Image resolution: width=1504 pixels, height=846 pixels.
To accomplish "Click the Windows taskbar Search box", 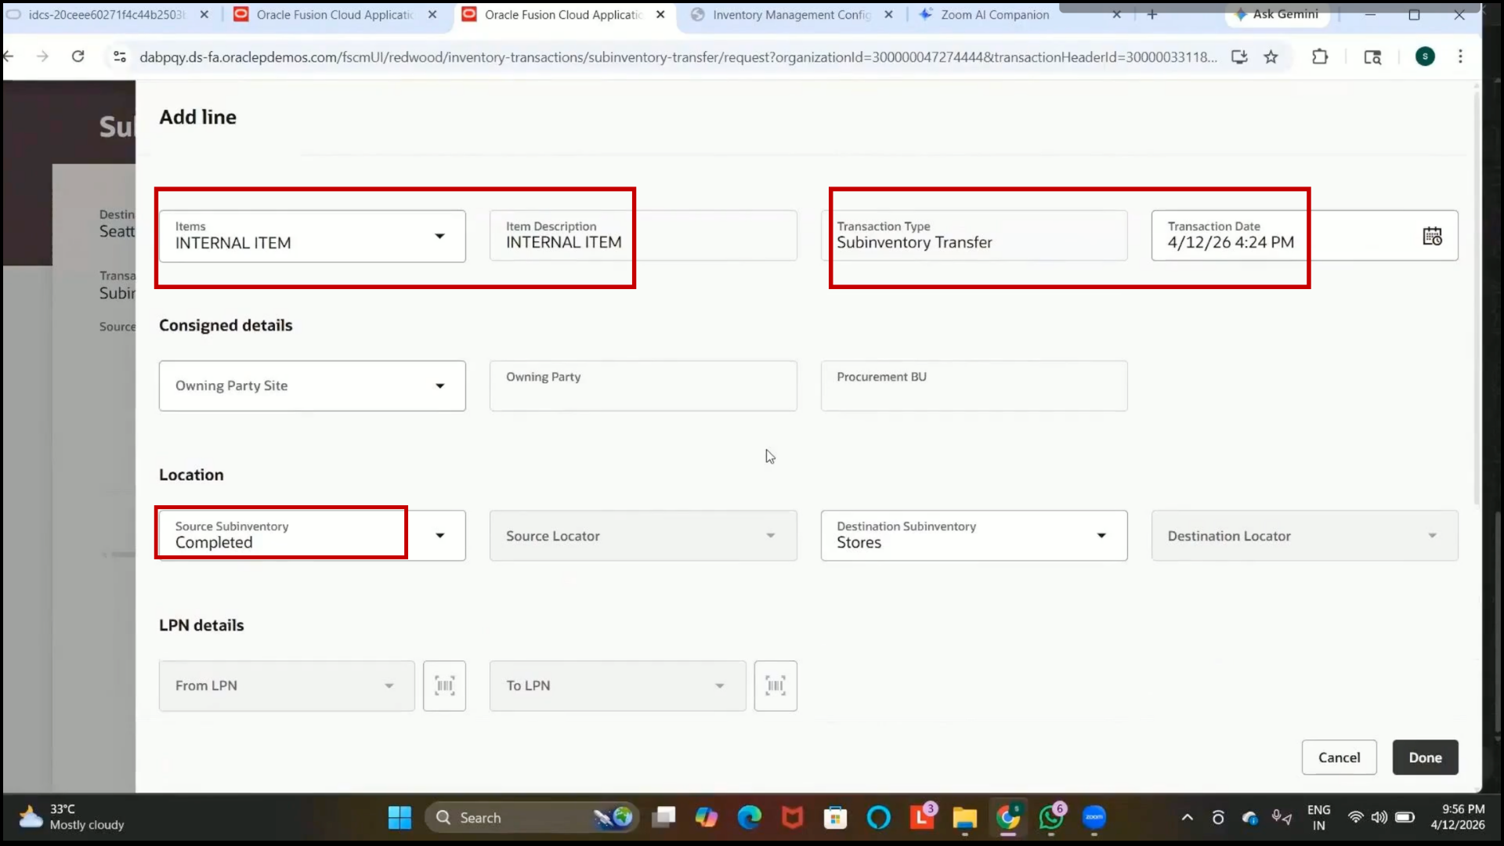I will [533, 818].
